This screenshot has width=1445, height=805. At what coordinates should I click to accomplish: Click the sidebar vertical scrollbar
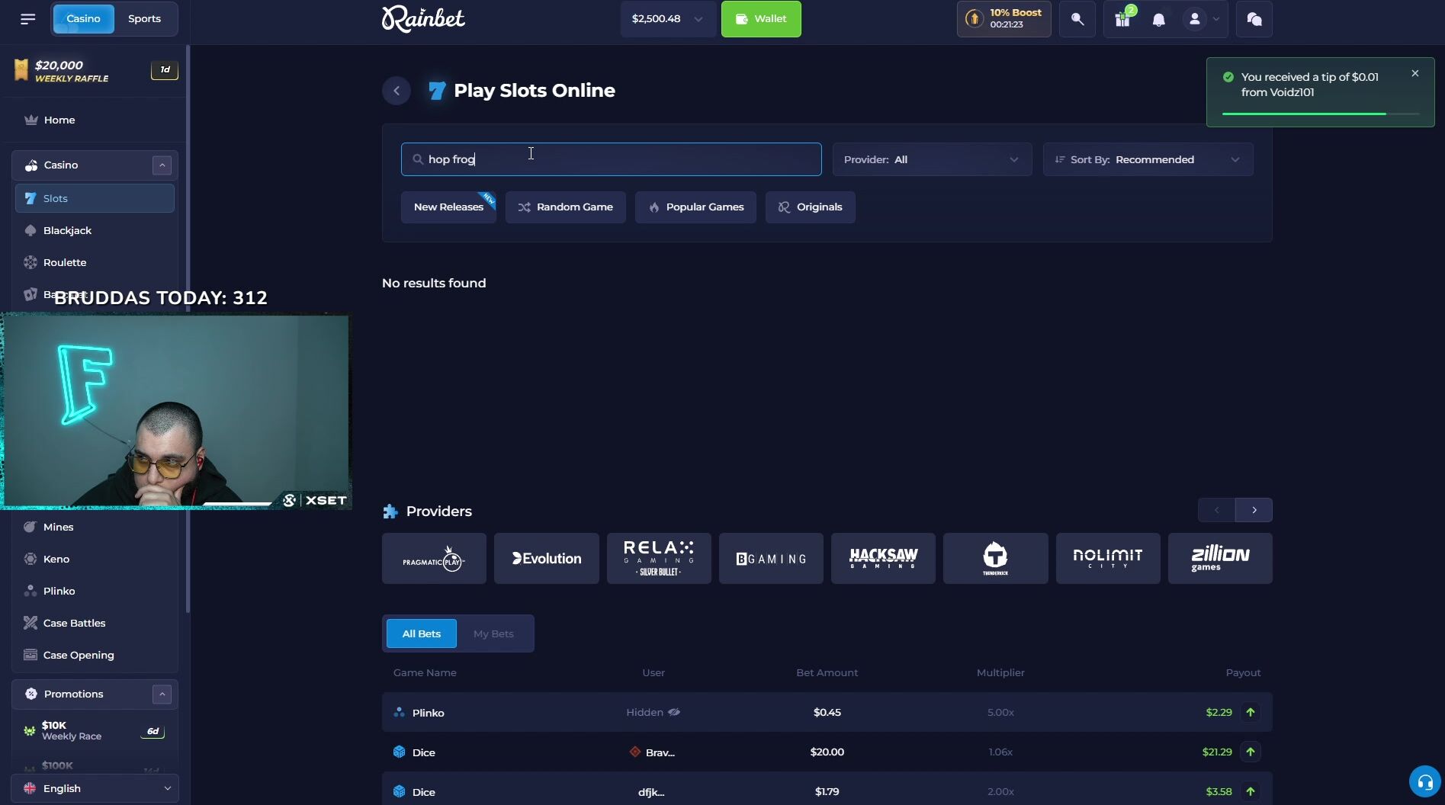(x=188, y=328)
